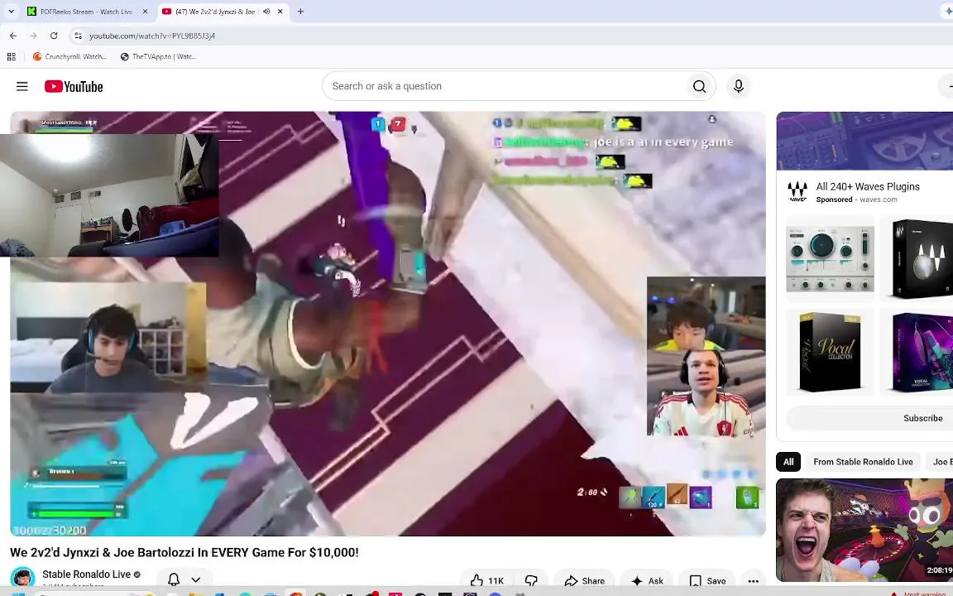The width and height of the screenshot is (953, 596).
Task: Open the Waves ad banner image
Action: (x=864, y=141)
